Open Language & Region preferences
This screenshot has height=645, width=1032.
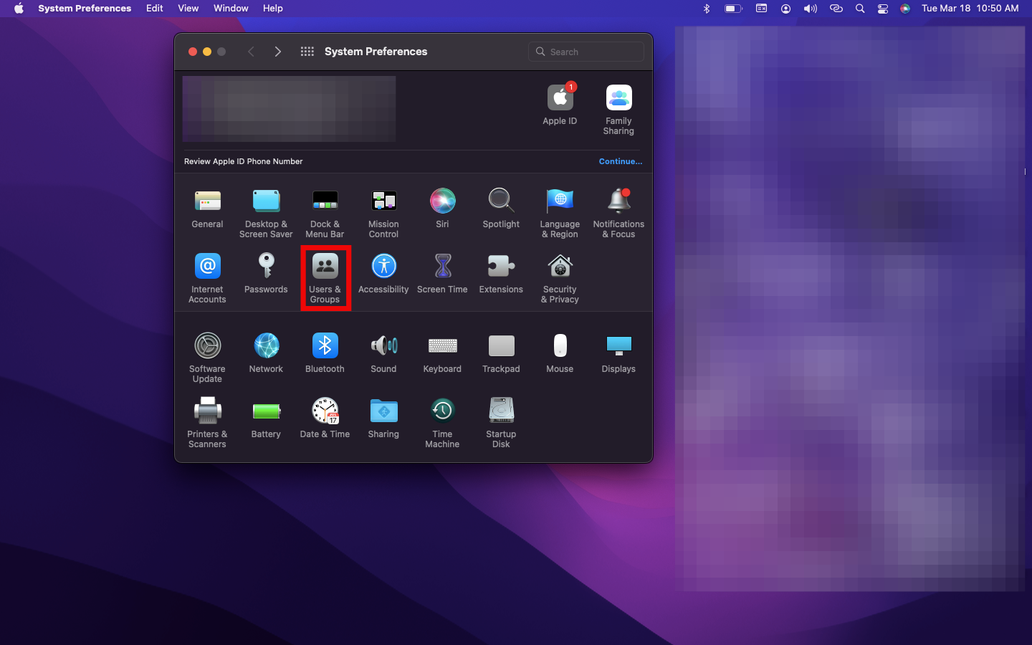[x=560, y=213]
